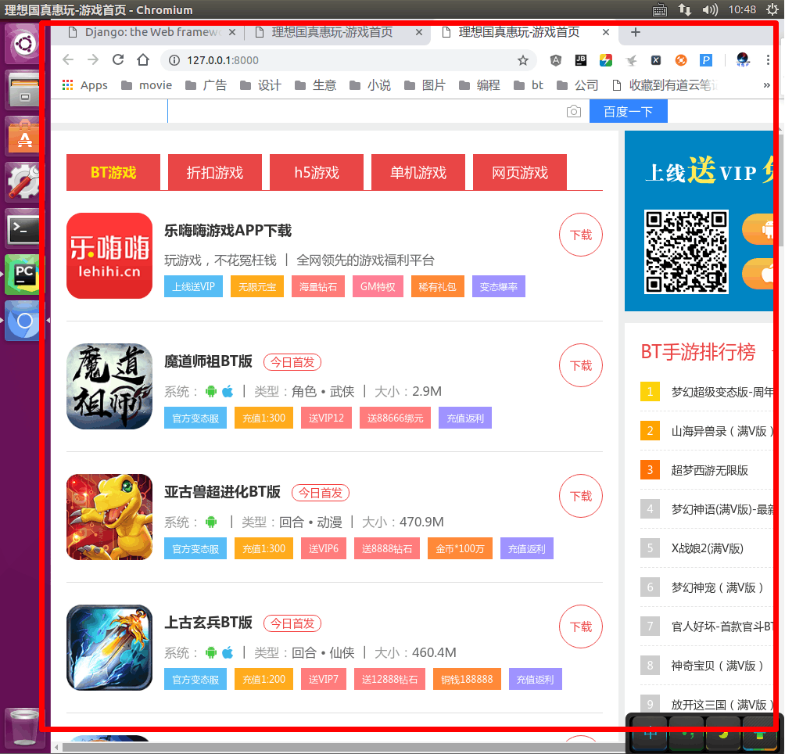785x754 pixels.
Task: Launch PyCharm from the dock
Action: point(24,275)
